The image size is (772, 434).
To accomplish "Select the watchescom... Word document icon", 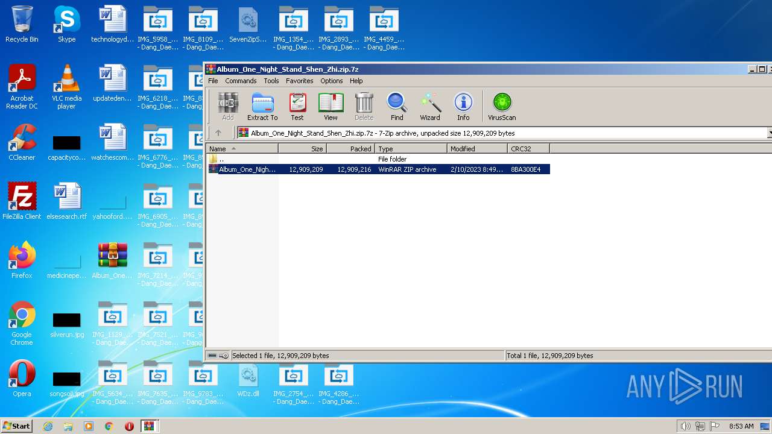I will tap(112, 143).
